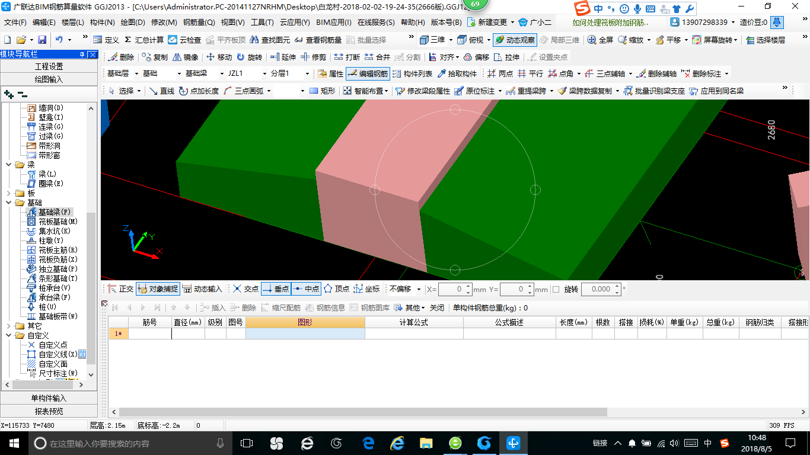The height and width of the screenshot is (455, 810).
Task: Run 汇总计算 summary calculation
Action: click(144, 40)
